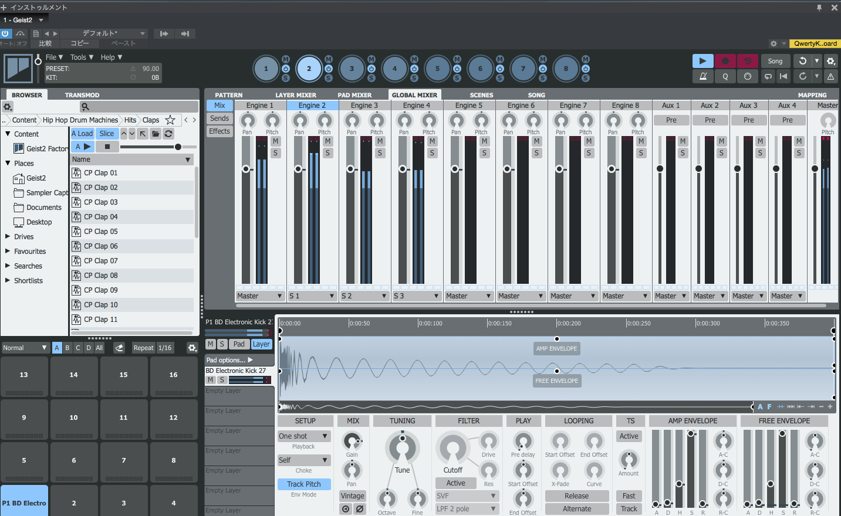This screenshot has height=516, width=841.
Task: Switch to the SONG tab
Action: pyautogui.click(x=536, y=95)
